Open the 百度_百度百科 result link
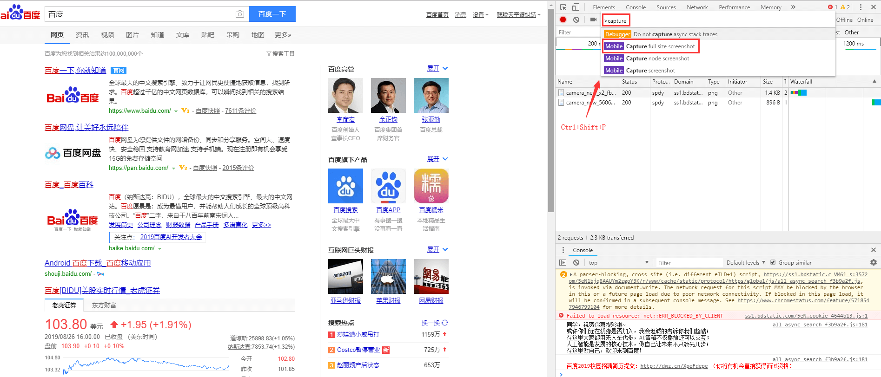 (69, 184)
